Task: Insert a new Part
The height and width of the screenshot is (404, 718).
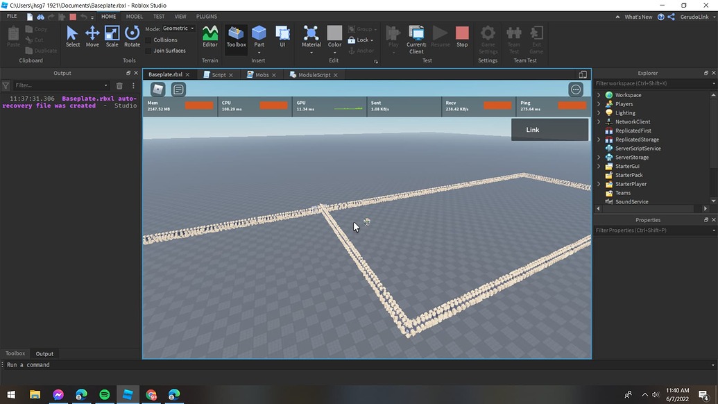Action: [259, 35]
